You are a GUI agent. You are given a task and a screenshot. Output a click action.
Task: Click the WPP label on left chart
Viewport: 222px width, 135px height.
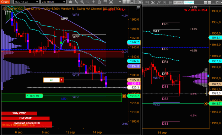coord(76,37)
